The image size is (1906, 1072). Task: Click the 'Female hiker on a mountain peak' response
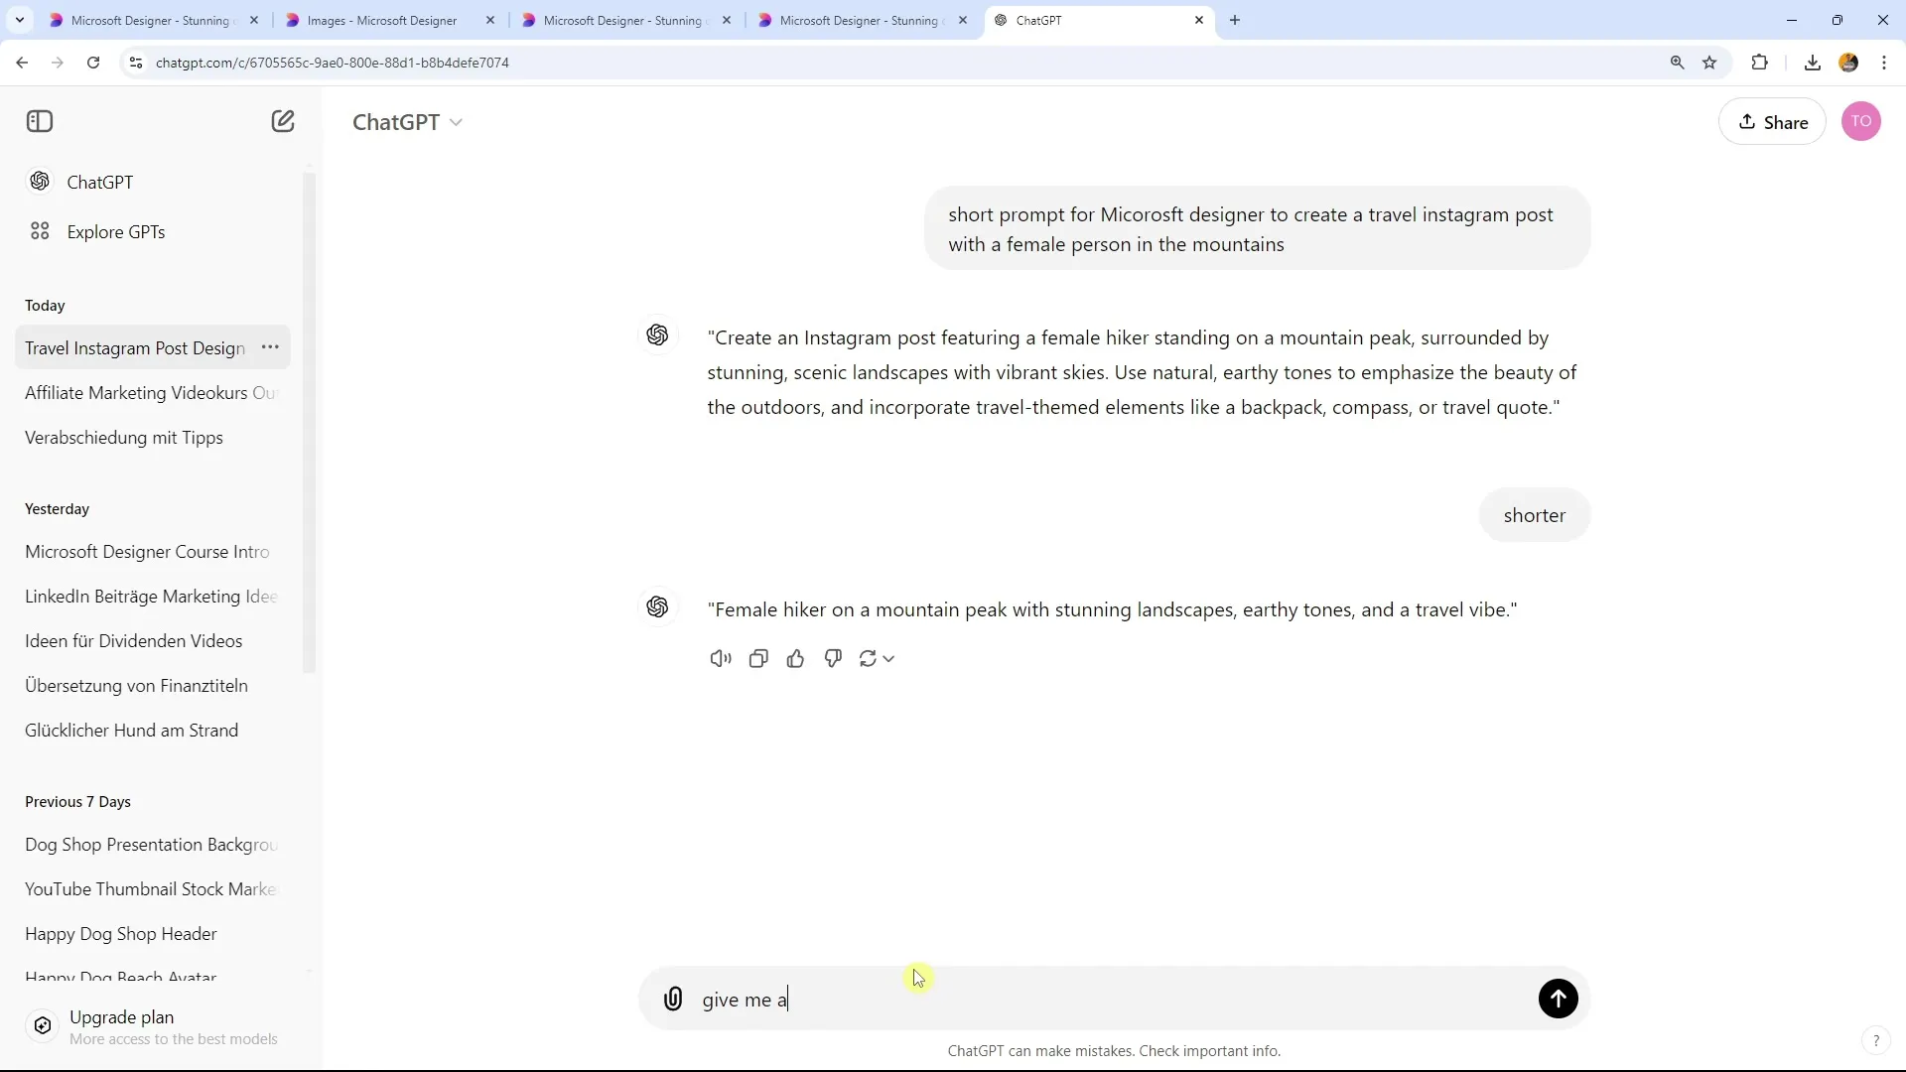tap(1112, 609)
